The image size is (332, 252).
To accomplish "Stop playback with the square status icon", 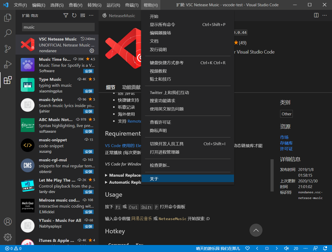I will (x=267, y=249).
